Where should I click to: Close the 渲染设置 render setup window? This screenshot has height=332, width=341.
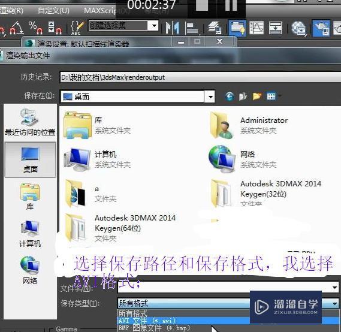pyautogui.click(x=220, y=41)
